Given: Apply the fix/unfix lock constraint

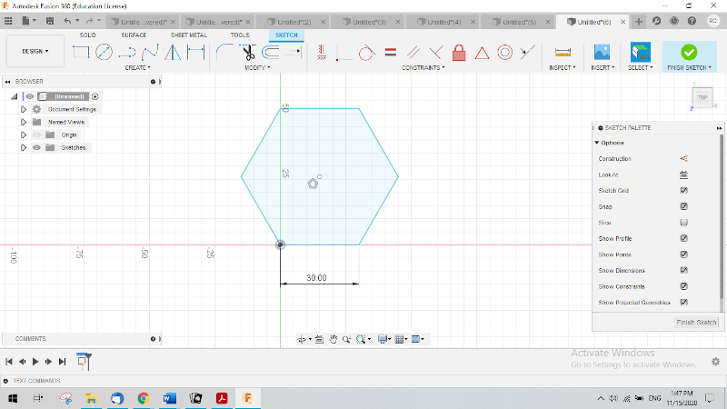Looking at the screenshot, I should (459, 53).
